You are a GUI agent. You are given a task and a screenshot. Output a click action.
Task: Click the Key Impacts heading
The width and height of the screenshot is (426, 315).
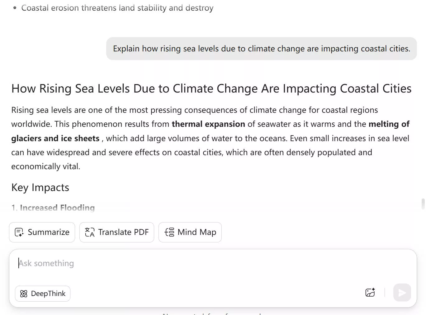(40, 188)
